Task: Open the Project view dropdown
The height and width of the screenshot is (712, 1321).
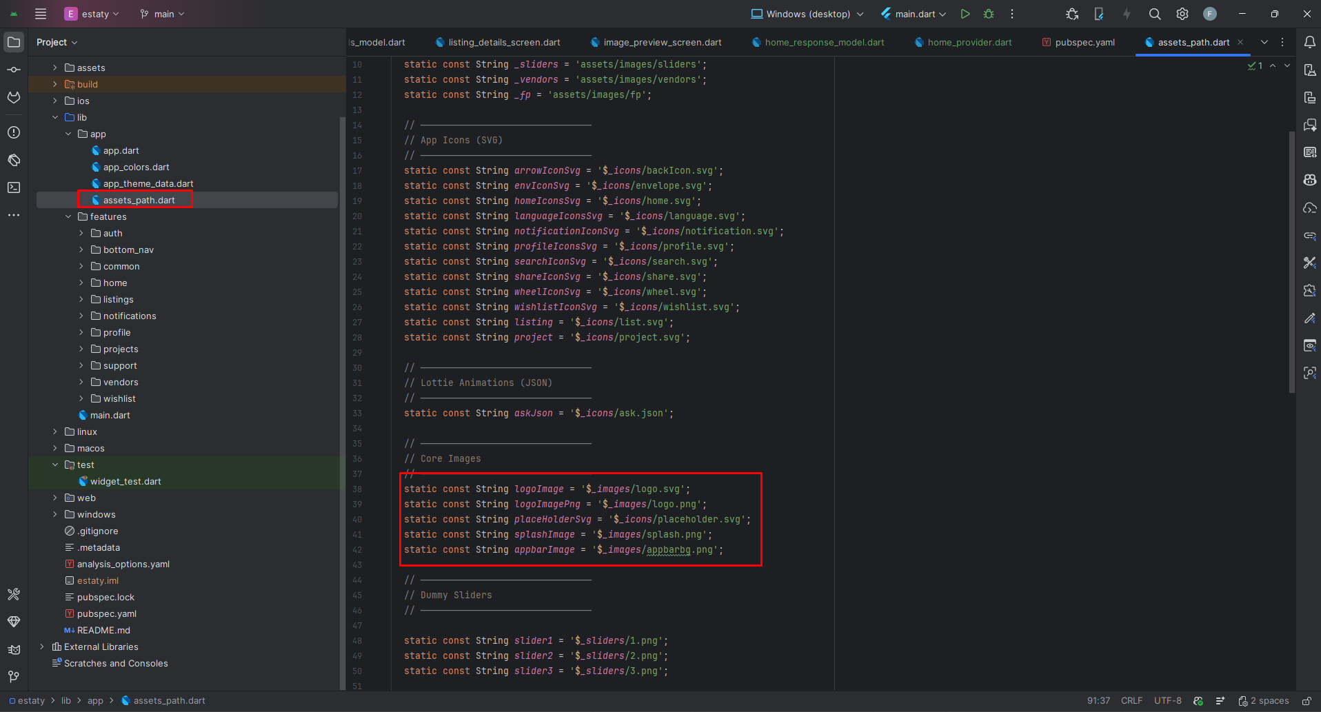Action: [57, 42]
